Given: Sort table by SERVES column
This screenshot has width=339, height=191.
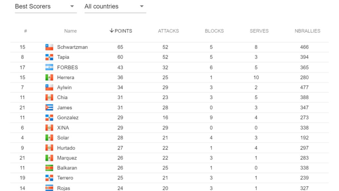Looking at the screenshot, I should [x=259, y=31].
